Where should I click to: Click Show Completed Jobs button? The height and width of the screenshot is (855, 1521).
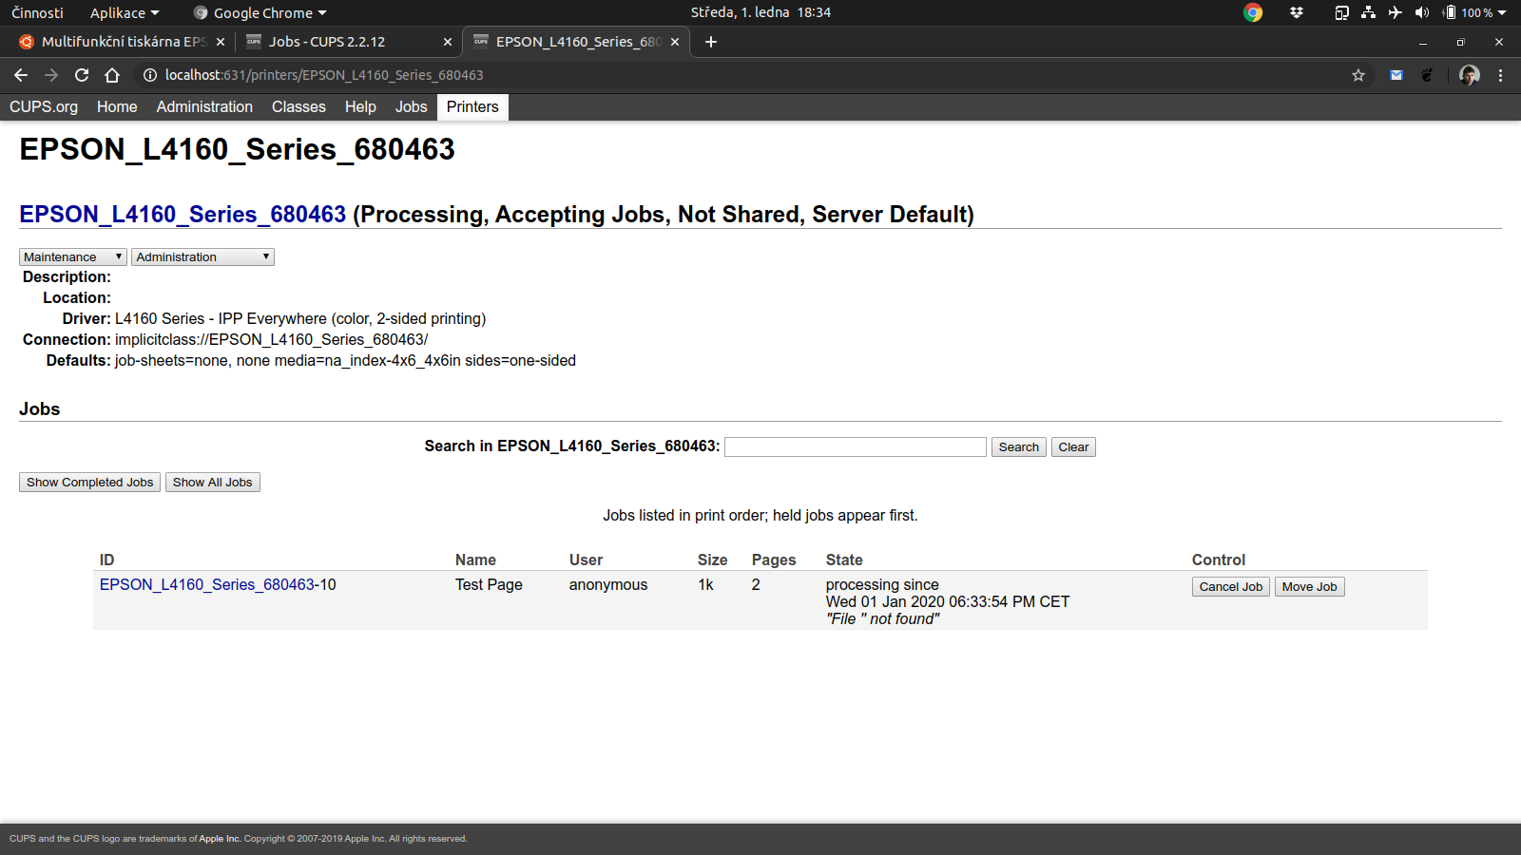[90, 483]
